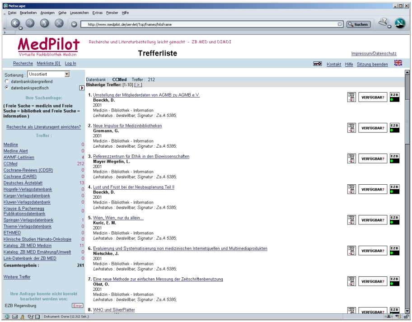
Task: Switch language via the British flag icon
Action: [x=398, y=63]
